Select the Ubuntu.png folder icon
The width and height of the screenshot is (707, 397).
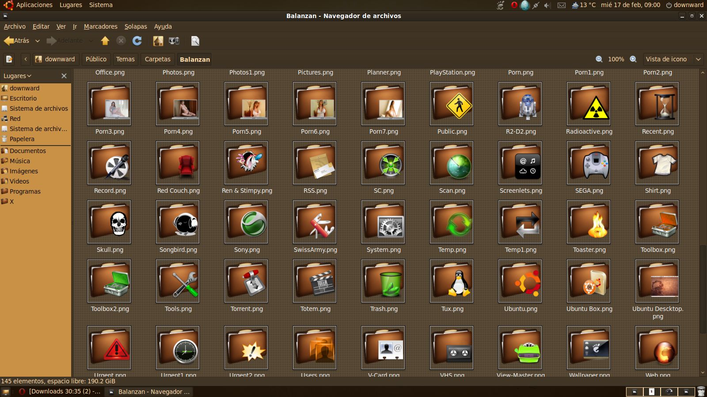click(521, 281)
